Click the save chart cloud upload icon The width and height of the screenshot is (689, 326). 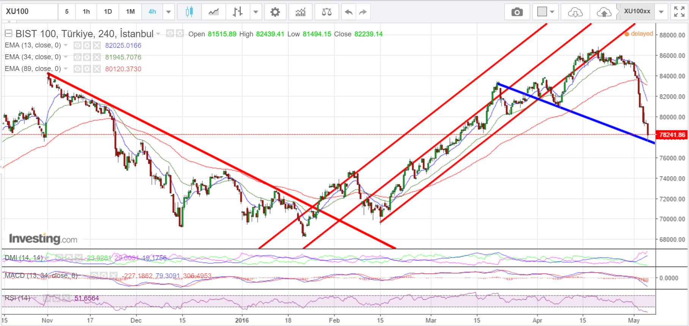pyautogui.click(x=604, y=12)
